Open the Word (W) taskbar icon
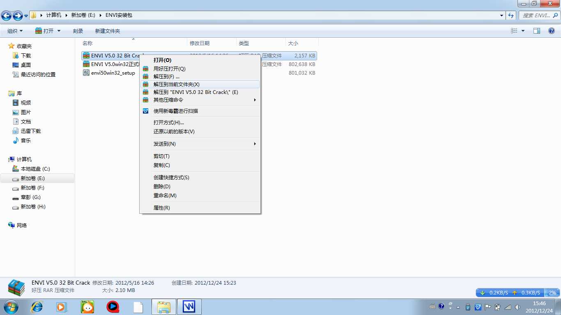This screenshot has width=561, height=315. pos(189,307)
